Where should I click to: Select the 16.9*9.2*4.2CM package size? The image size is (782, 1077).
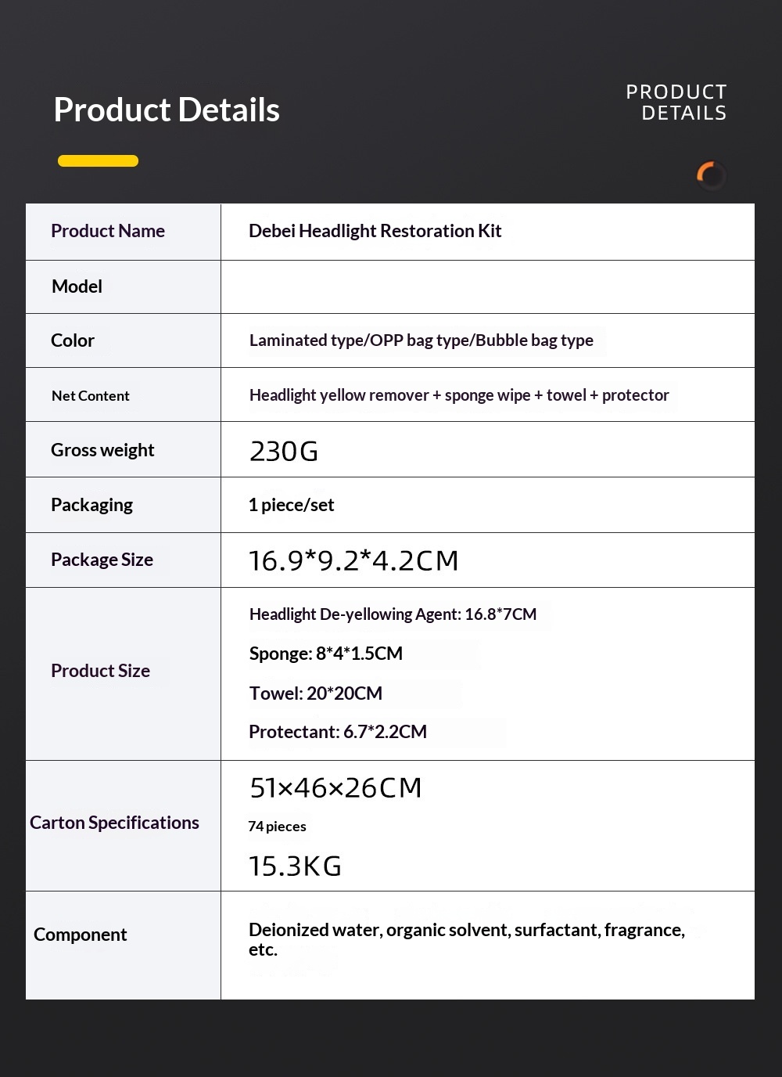click(x=353, y=560)
